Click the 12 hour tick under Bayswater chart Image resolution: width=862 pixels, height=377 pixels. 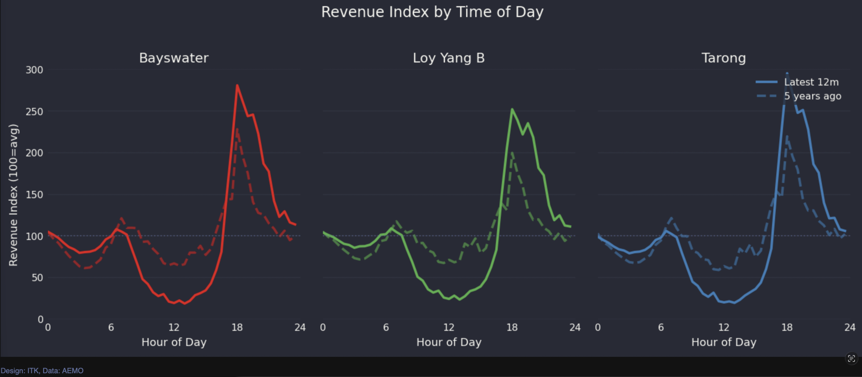point(174,327)
